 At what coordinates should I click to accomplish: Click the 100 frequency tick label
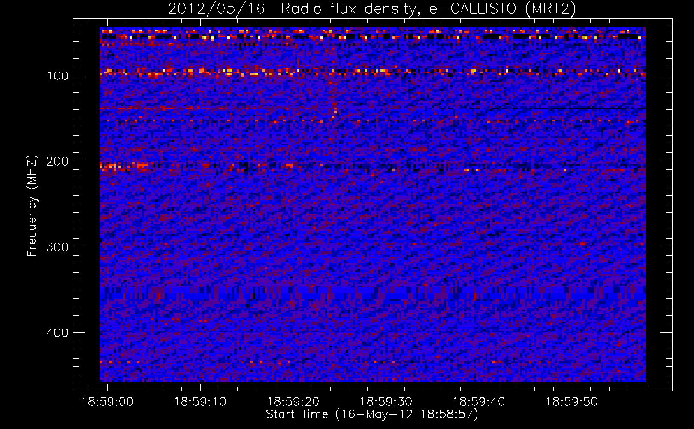pos(57,76)
